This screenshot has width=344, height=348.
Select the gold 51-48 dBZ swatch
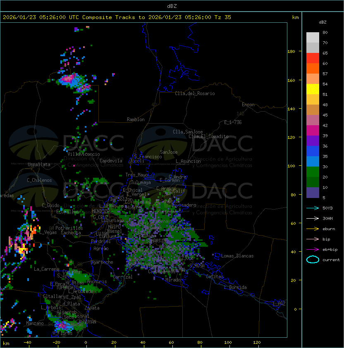point(313,100)
